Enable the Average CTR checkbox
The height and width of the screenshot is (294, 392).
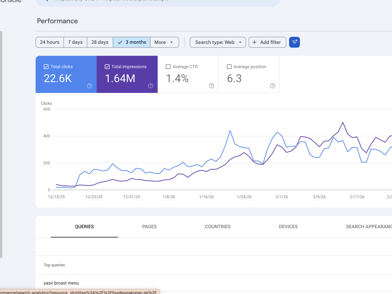[168, 67]
